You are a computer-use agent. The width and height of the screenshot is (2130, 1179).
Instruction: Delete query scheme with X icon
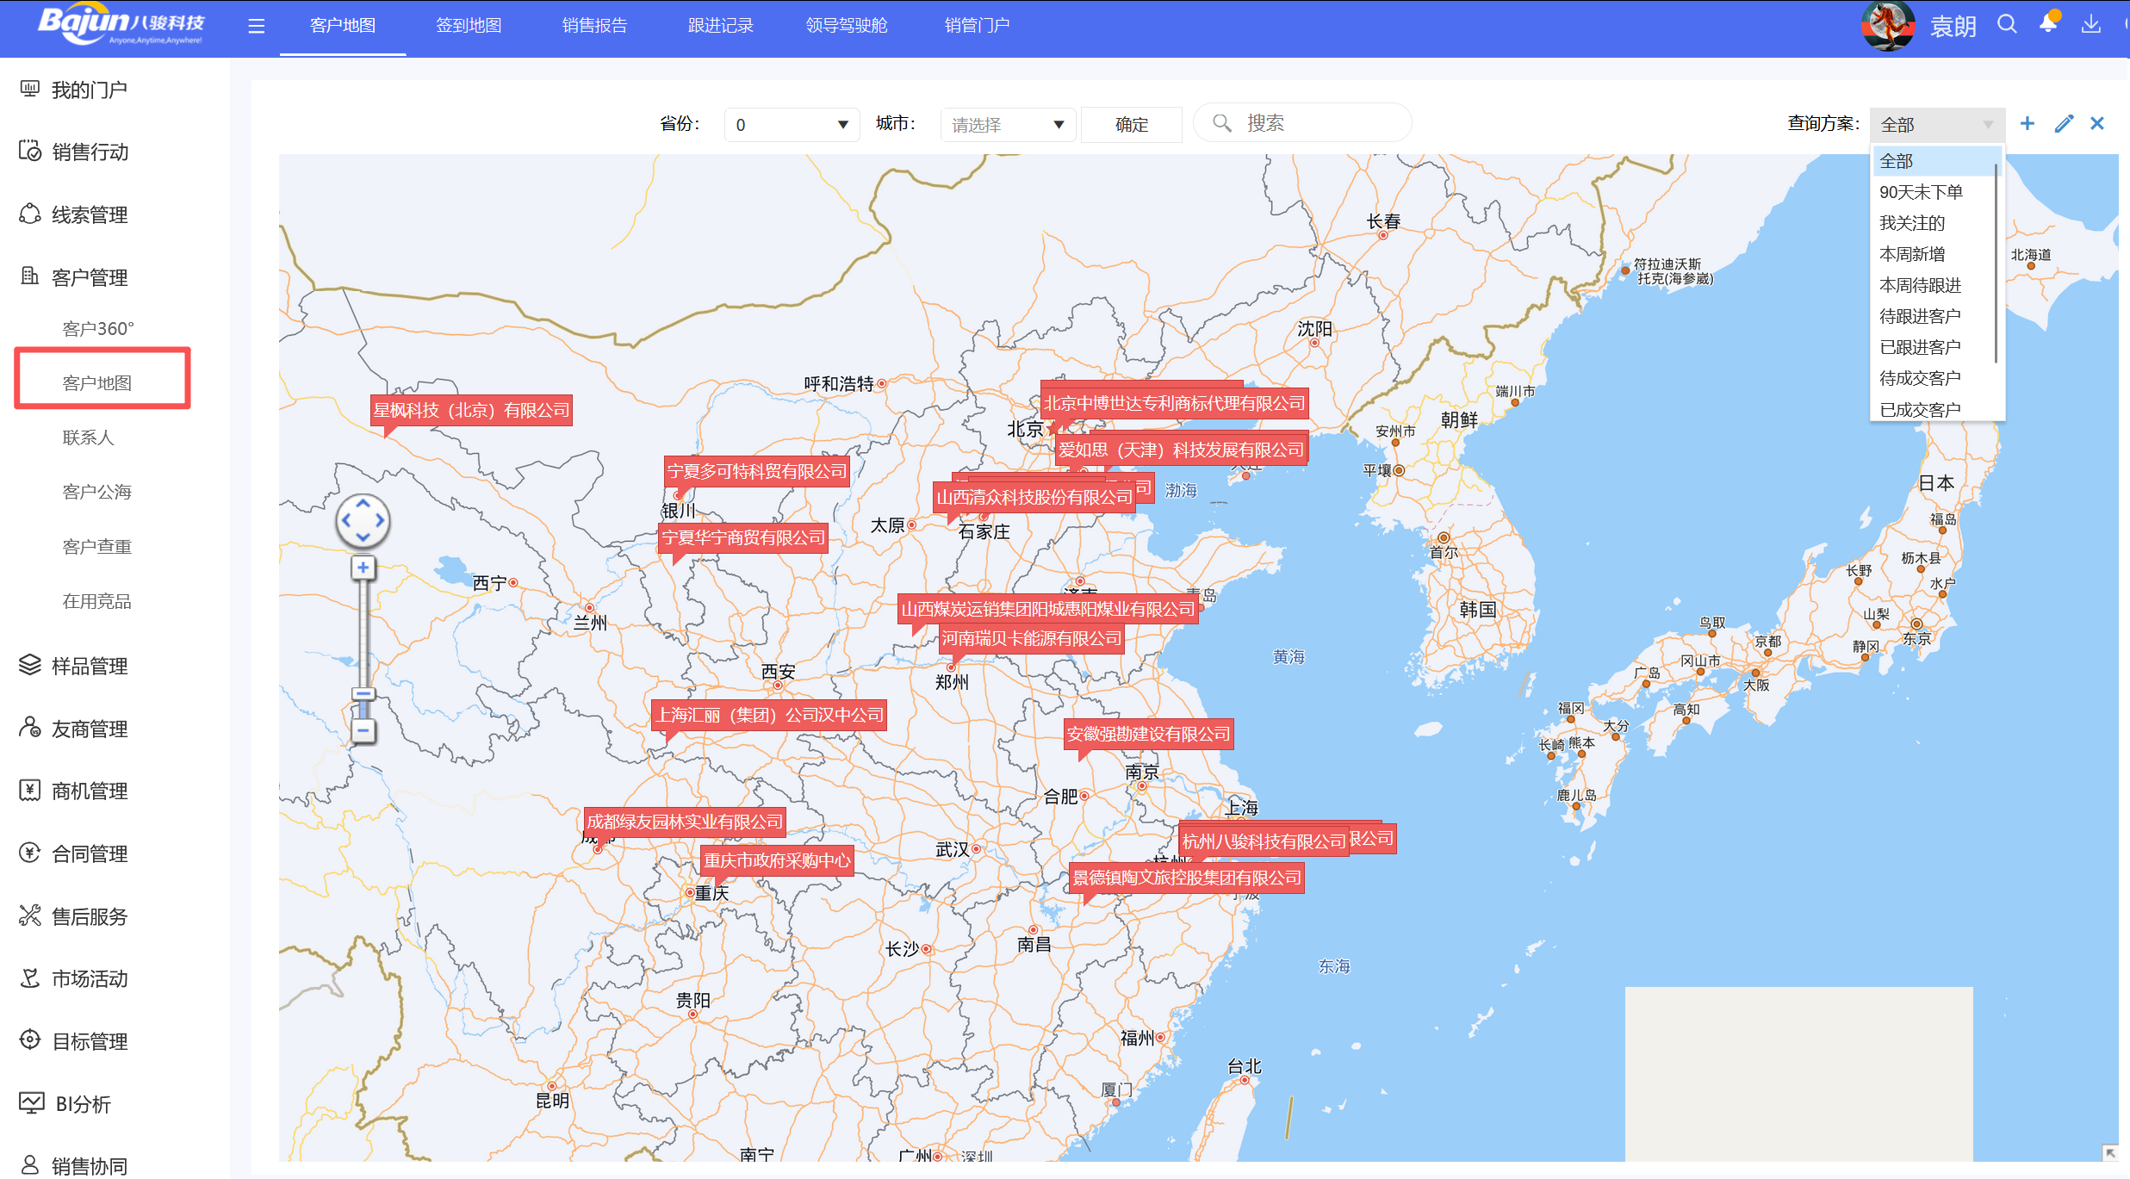tap(2097, 124)
